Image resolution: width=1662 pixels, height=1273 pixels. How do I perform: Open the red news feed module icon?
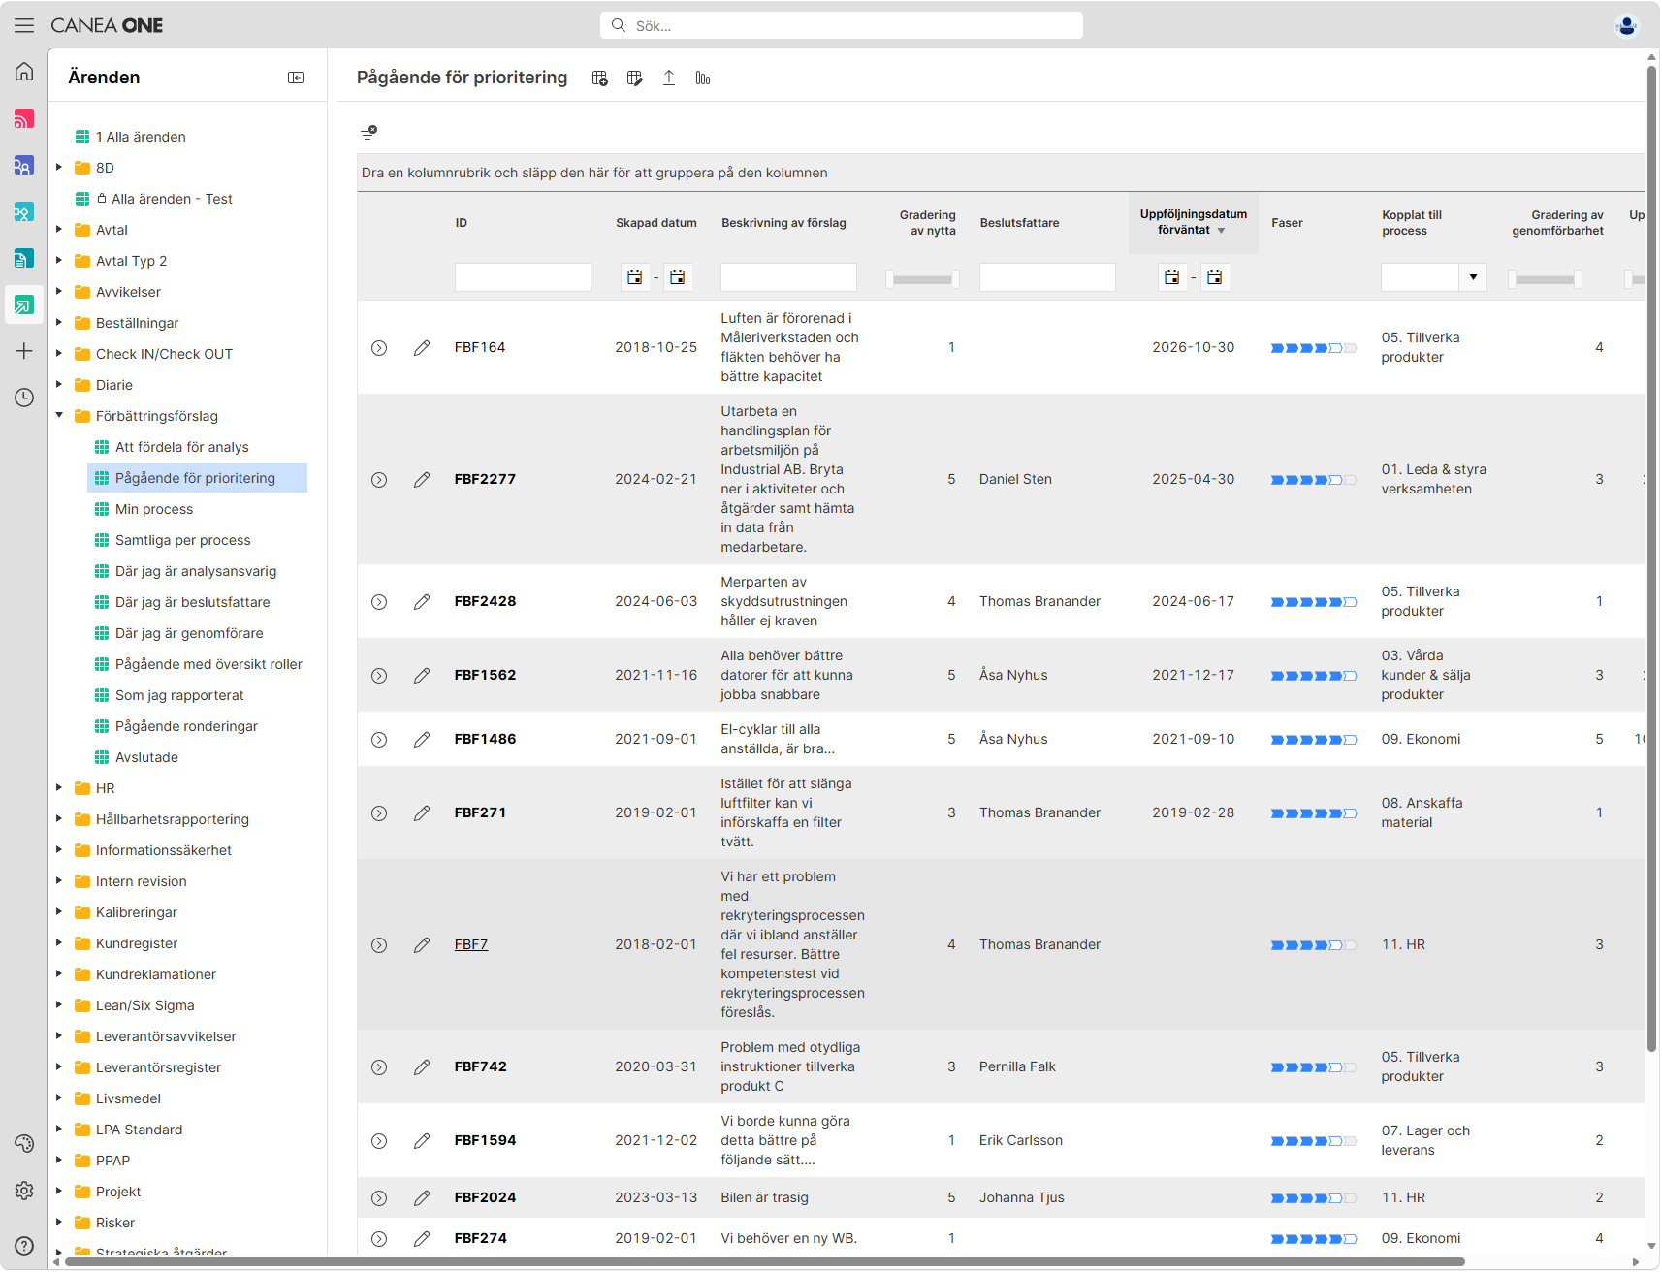pyautogui.click(x=24, y=118)
